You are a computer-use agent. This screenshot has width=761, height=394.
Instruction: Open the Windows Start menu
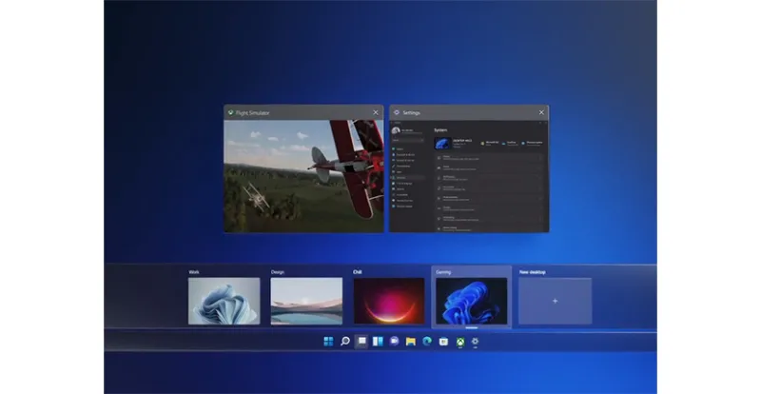click(328, 342)
